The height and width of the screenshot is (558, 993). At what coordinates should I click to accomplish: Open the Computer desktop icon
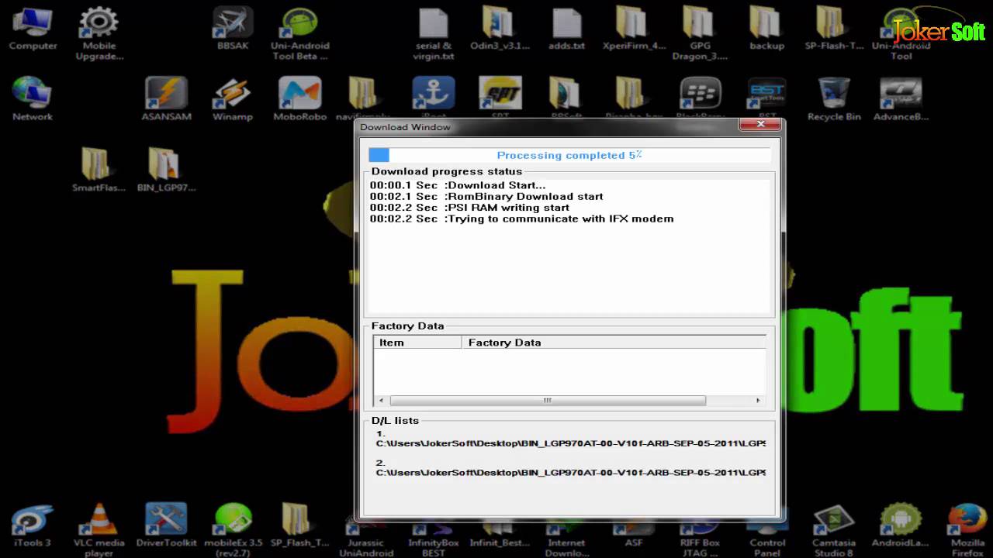33,29
